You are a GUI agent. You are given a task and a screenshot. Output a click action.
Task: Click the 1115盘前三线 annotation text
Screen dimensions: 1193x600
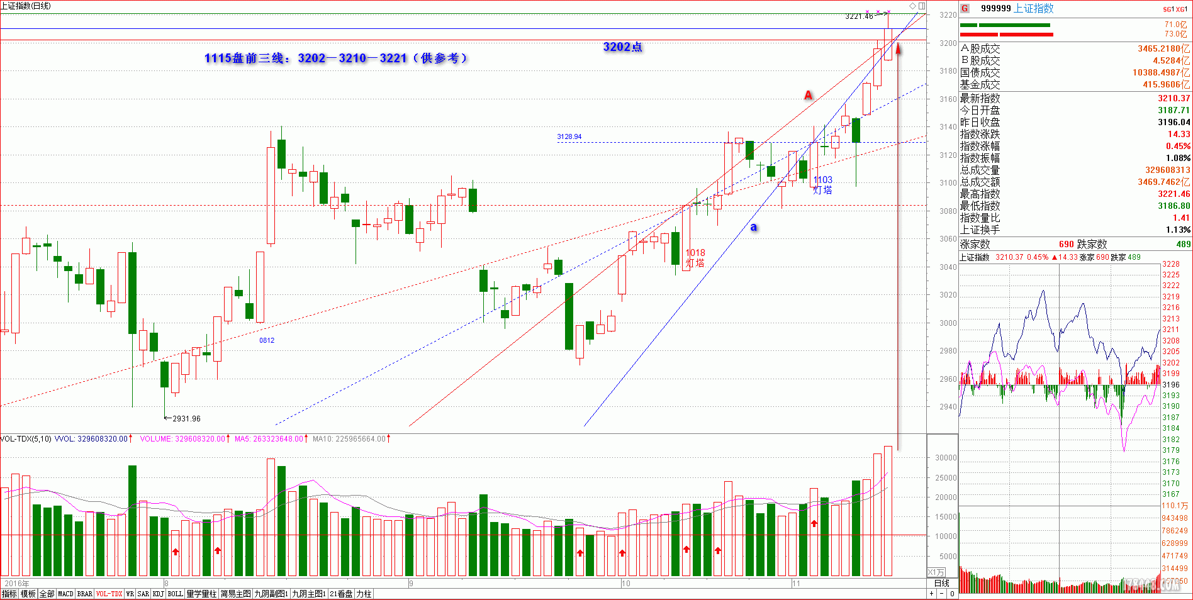coord(336,58)
